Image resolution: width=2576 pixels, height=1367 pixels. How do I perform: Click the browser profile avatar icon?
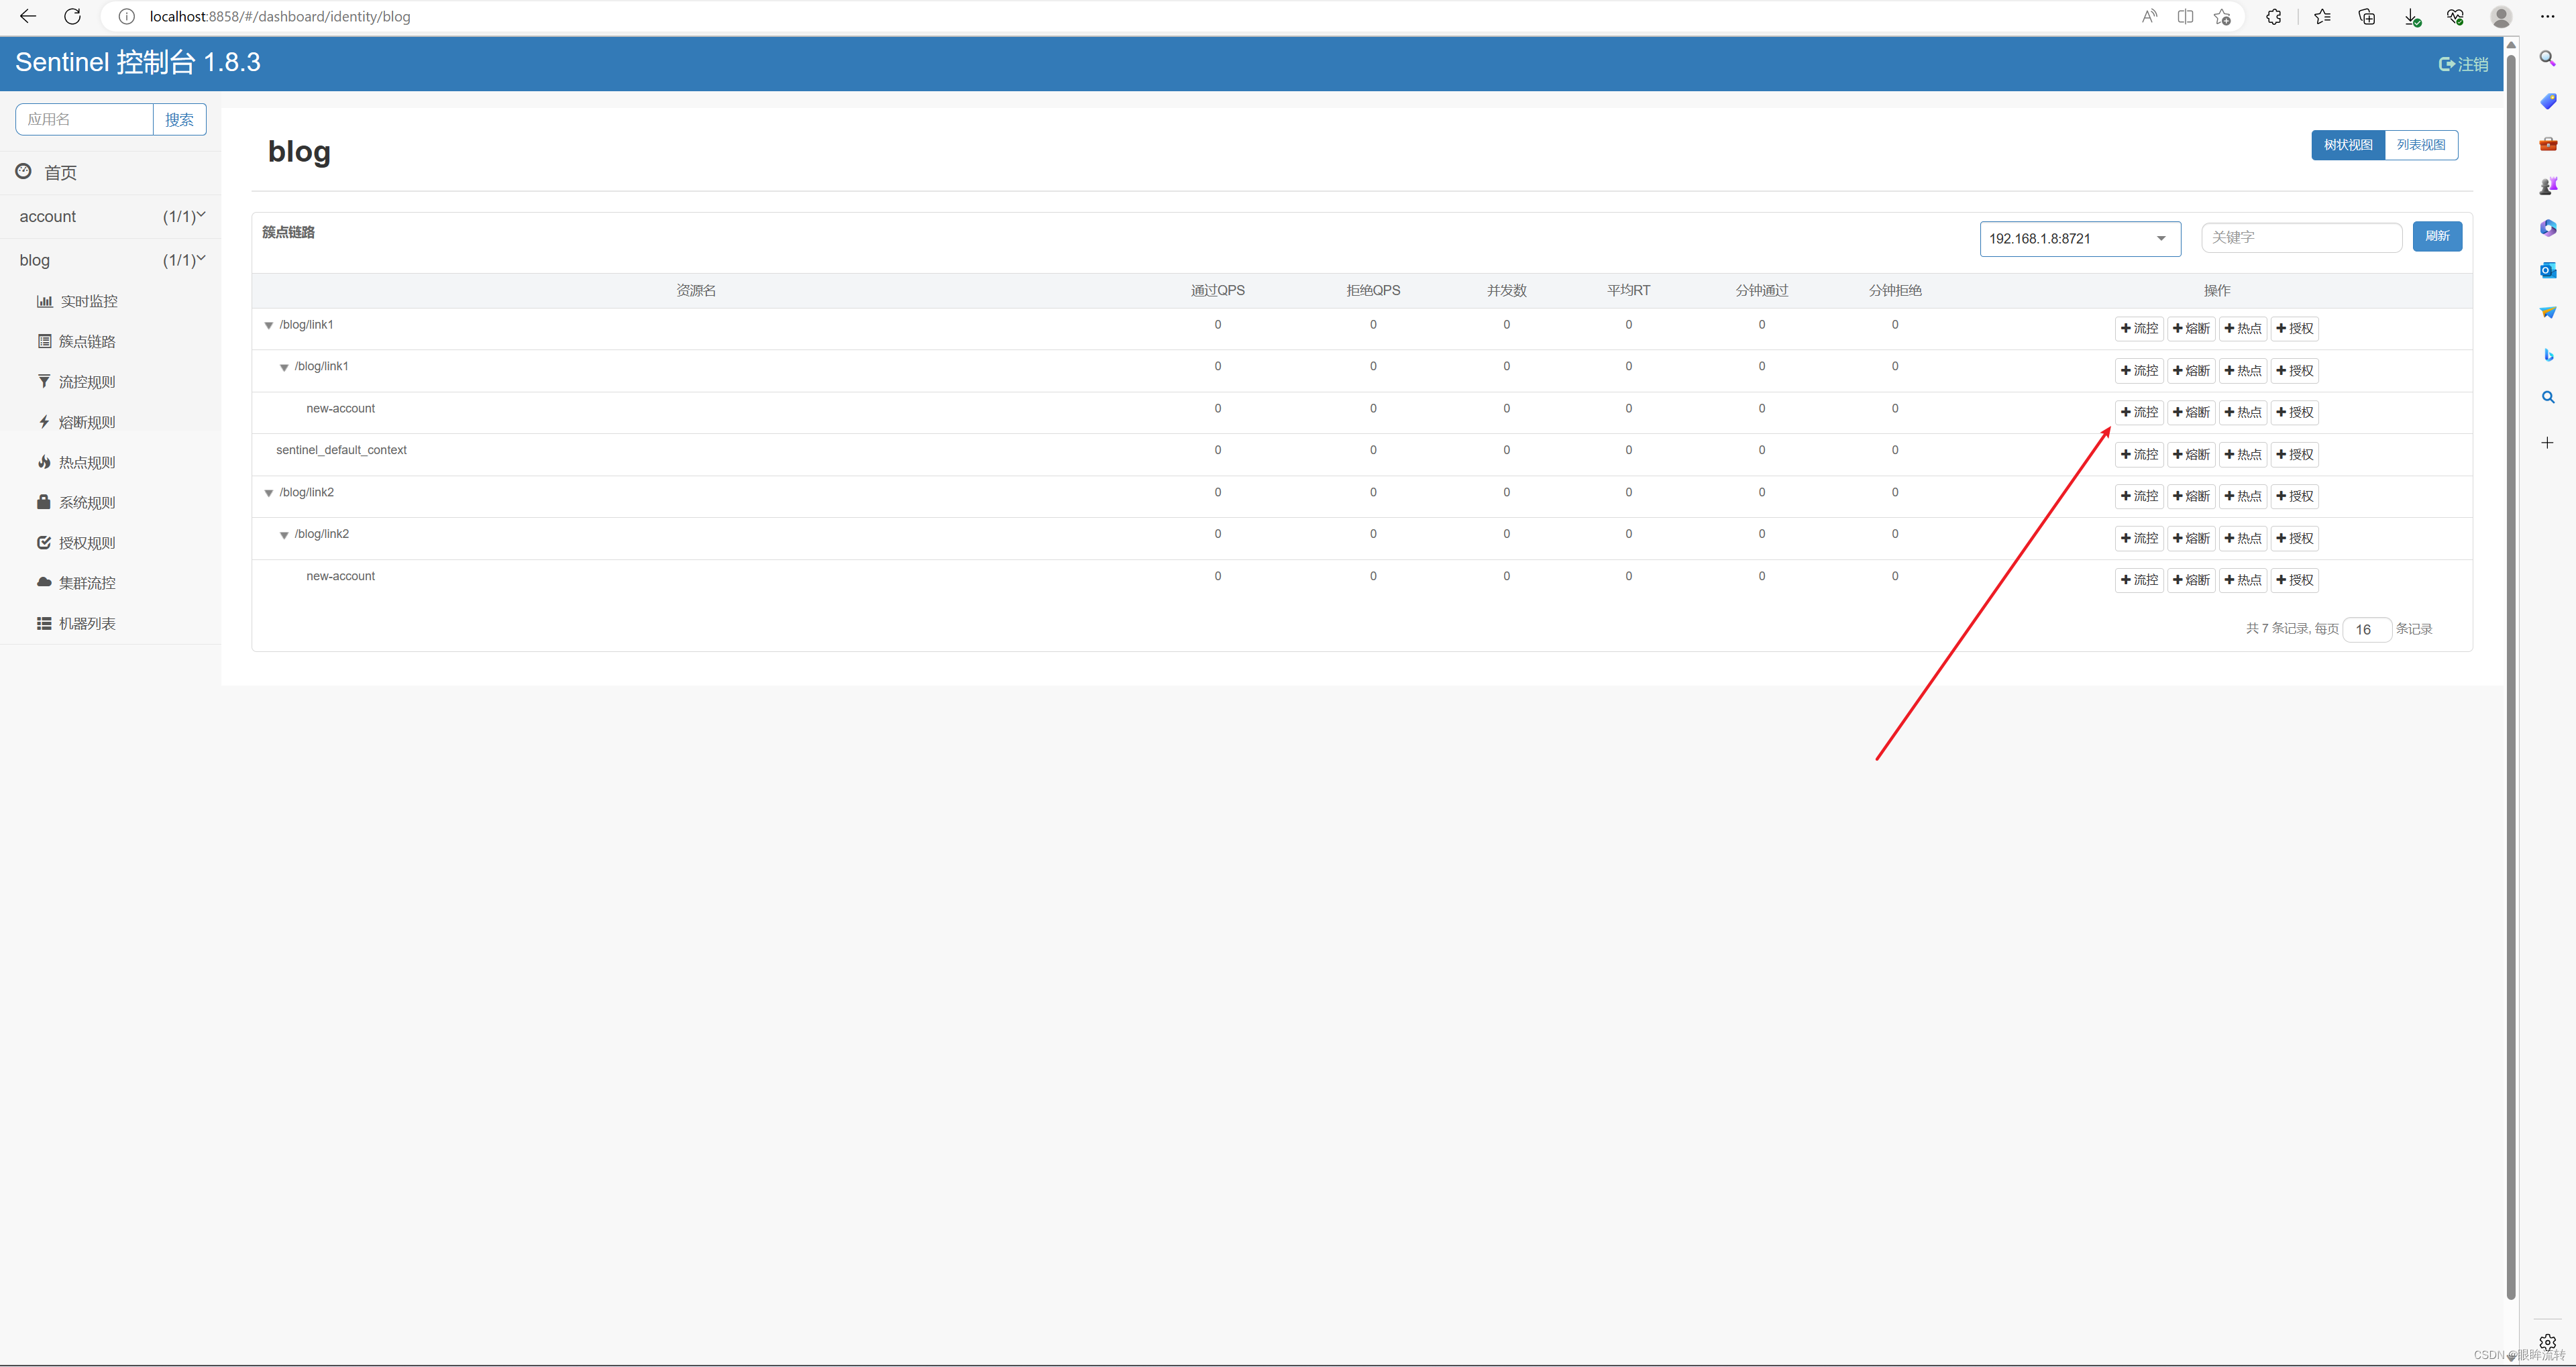click(2501, 16)
